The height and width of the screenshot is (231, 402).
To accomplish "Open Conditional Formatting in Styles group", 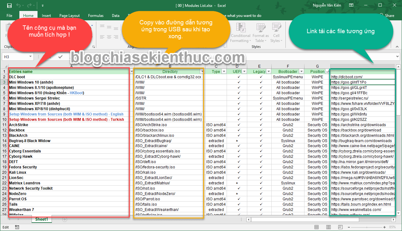I will click(241, 33).
